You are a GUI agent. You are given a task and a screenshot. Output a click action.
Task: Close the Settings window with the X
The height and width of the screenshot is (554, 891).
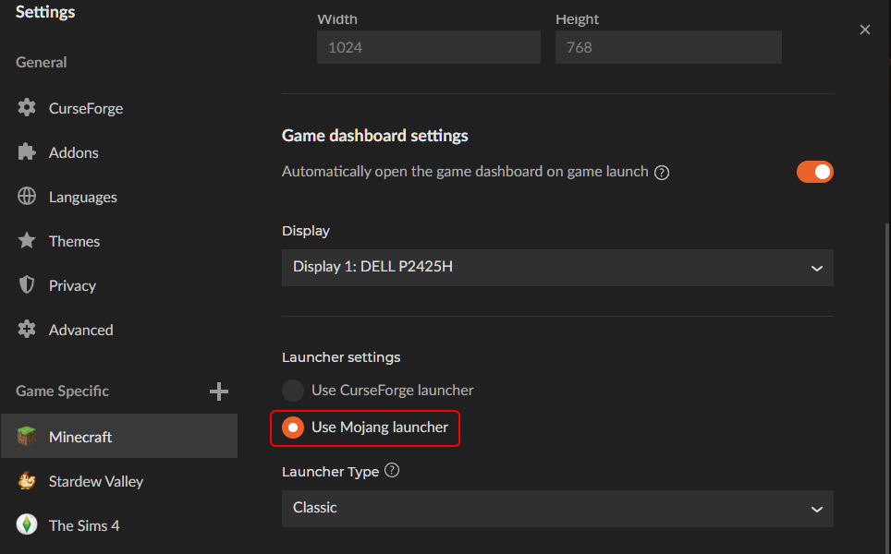865,30
